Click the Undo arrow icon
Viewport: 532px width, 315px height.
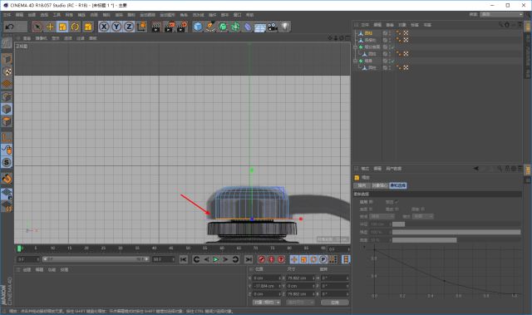(9, 27)
